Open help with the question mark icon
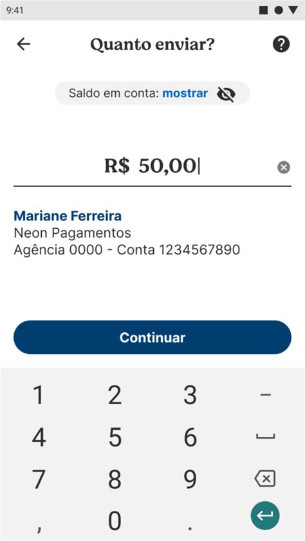The width and height of the screenshot is (305, 541). coord(281,44)
